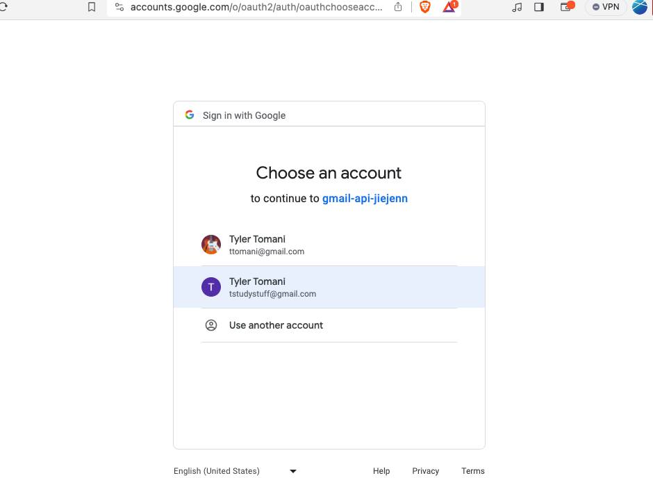
Task: Open the browser profile avatar
Action: click(x=640, y=7)
